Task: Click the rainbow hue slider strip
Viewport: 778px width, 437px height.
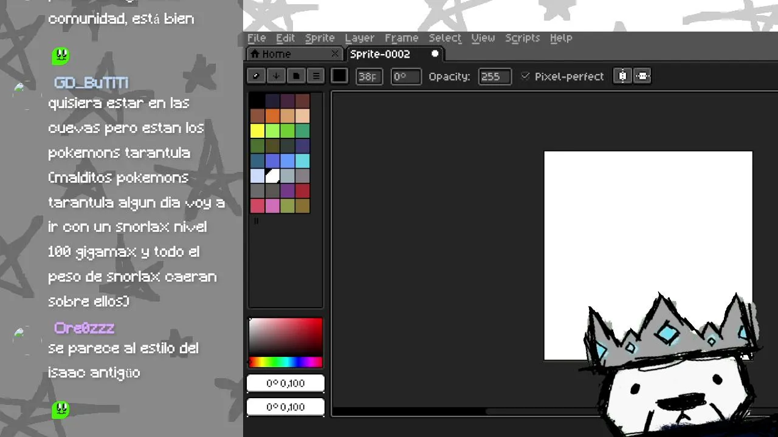Action: click(x=286, y=362)
